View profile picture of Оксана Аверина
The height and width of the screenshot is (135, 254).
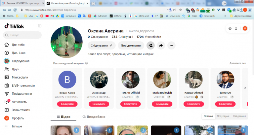tap(66, 42)
